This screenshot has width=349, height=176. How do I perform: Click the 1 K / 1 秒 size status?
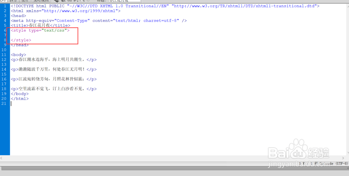pos(308,163)
